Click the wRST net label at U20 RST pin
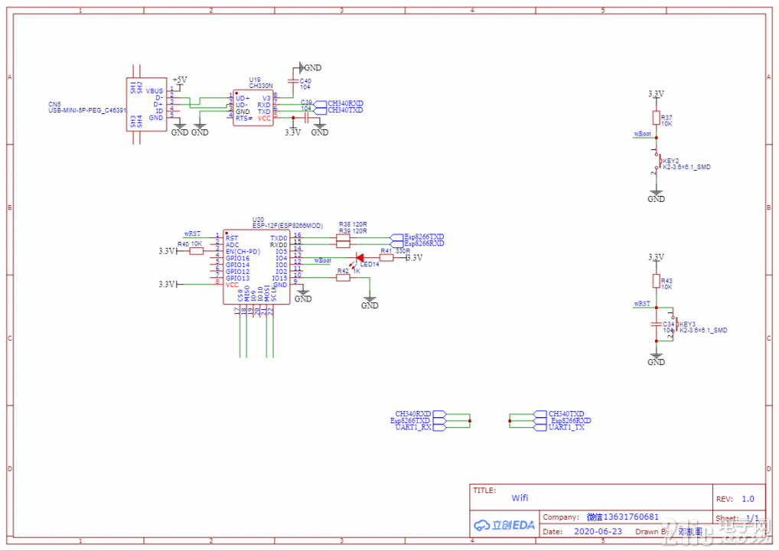 coord(192,233)
